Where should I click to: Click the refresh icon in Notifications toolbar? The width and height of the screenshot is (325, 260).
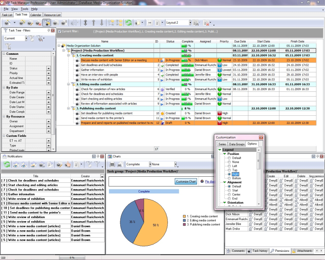[x=7, y=165]
